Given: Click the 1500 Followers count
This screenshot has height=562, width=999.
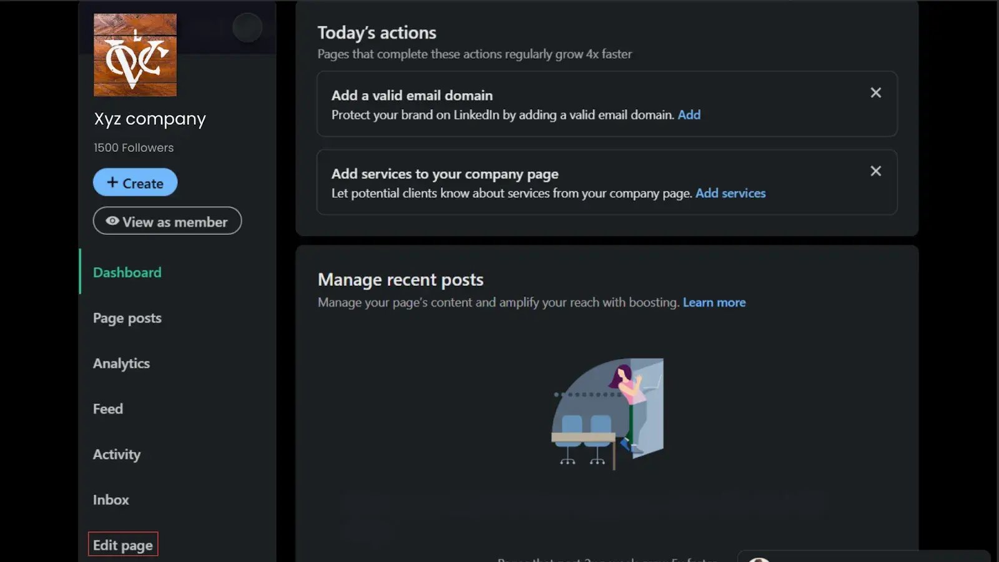Looking at the screenshot, I should [x=134, y=148].
